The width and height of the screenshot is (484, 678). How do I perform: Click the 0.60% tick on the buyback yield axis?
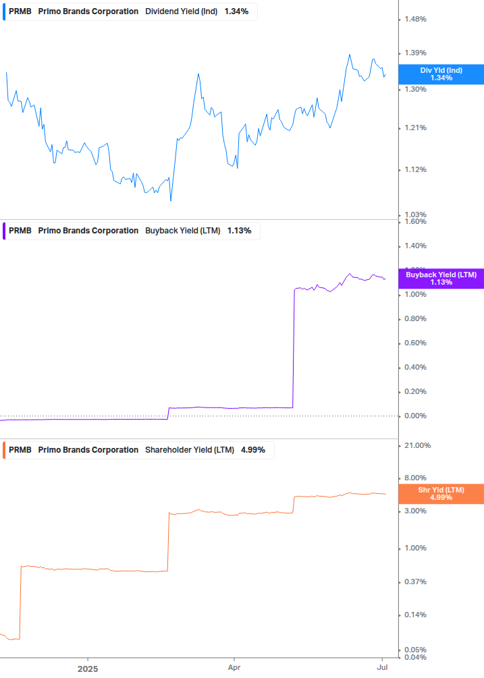click(x=415, y=343)
